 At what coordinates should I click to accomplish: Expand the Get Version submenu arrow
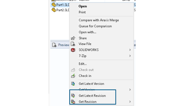click(130, 90)
